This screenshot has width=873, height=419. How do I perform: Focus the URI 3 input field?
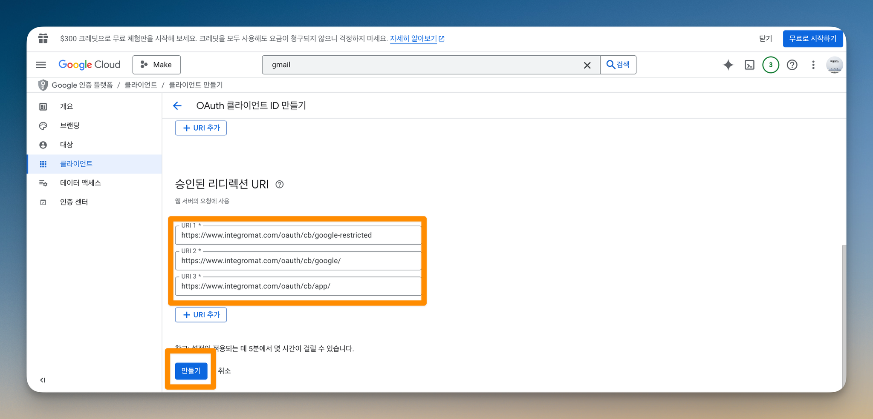298,286
